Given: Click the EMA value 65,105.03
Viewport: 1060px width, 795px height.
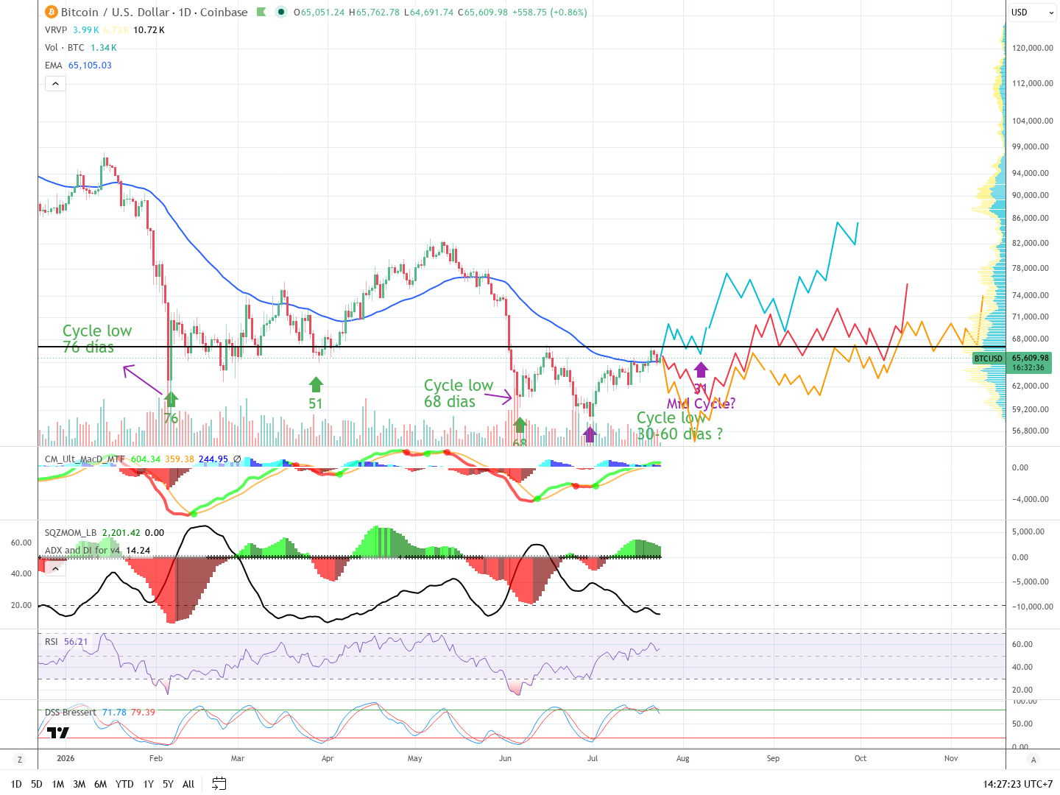Looking at the screenshot, I should click(90, 66).
